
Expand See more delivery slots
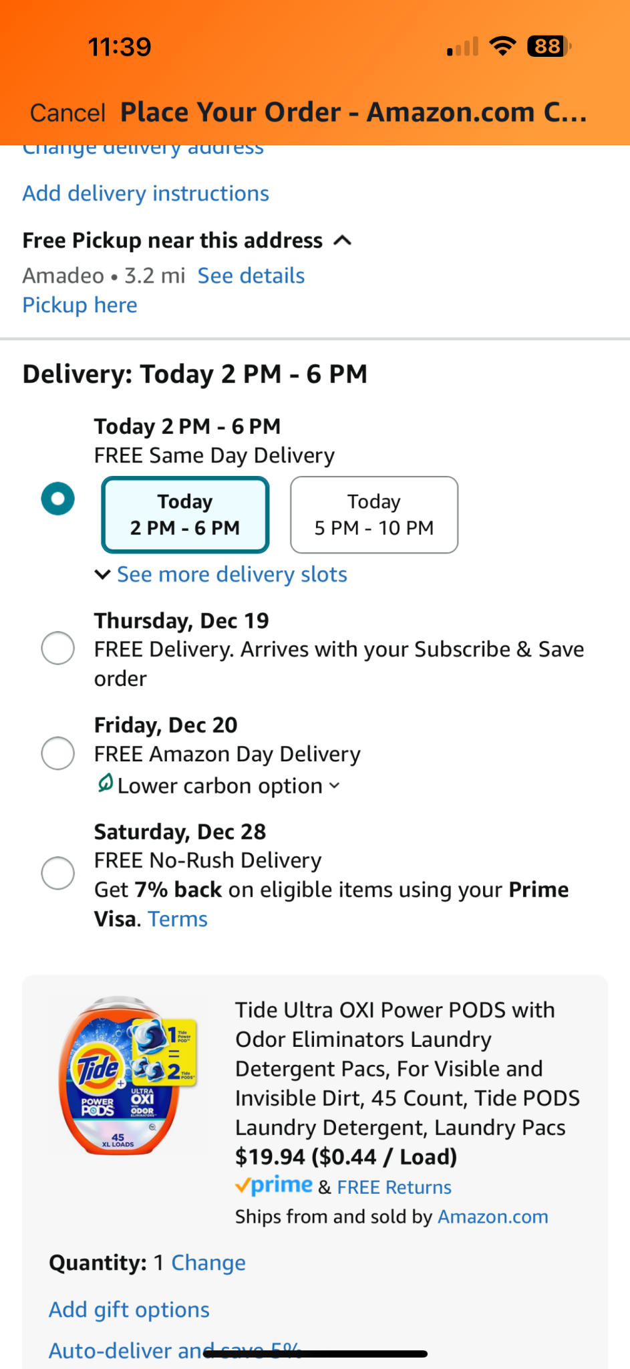point(221,574)
